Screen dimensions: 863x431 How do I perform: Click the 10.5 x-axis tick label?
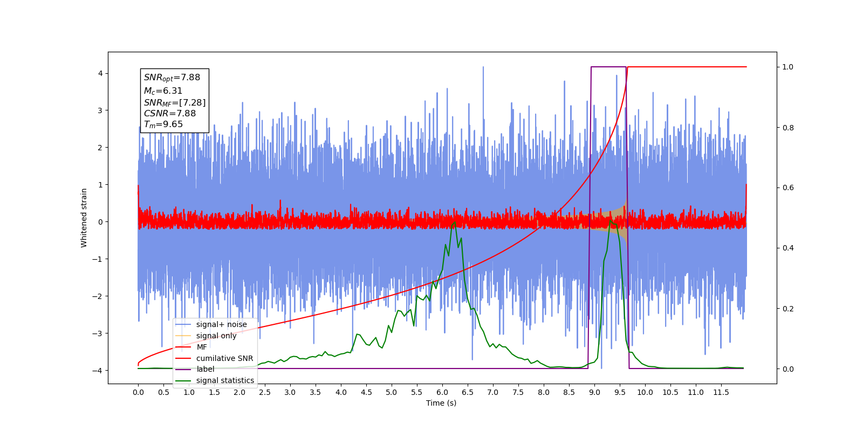pos(670,392)
